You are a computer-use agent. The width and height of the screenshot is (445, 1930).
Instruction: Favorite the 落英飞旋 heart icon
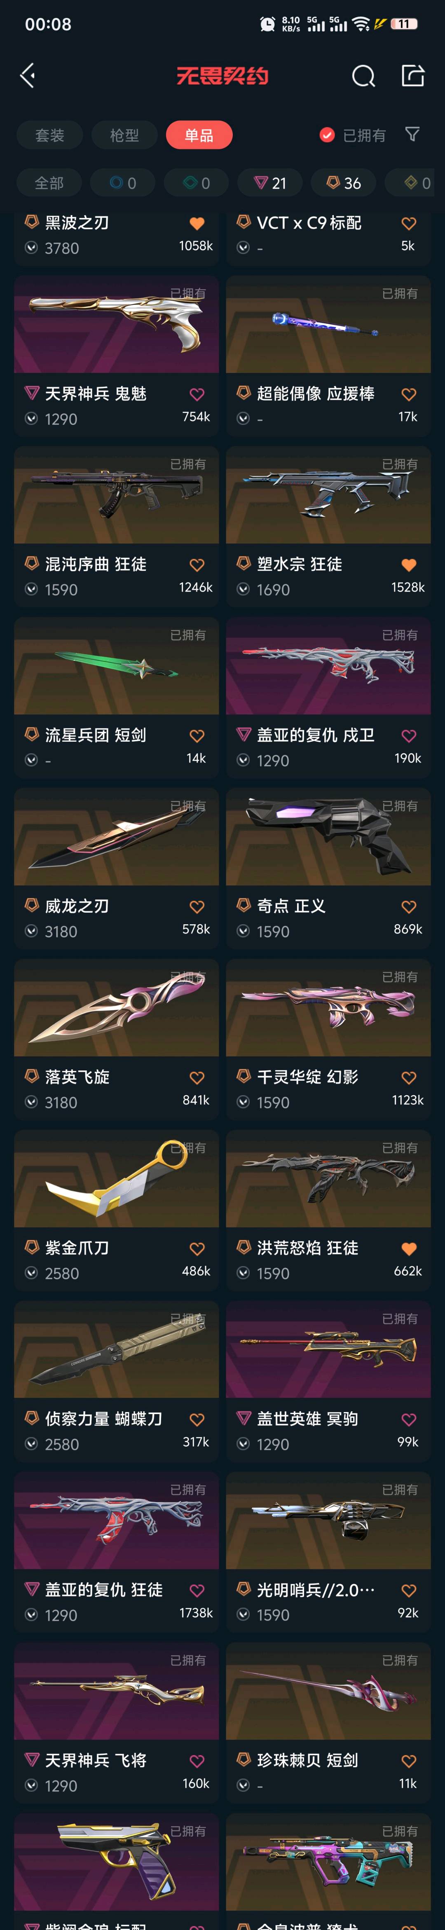[197, 1077]
